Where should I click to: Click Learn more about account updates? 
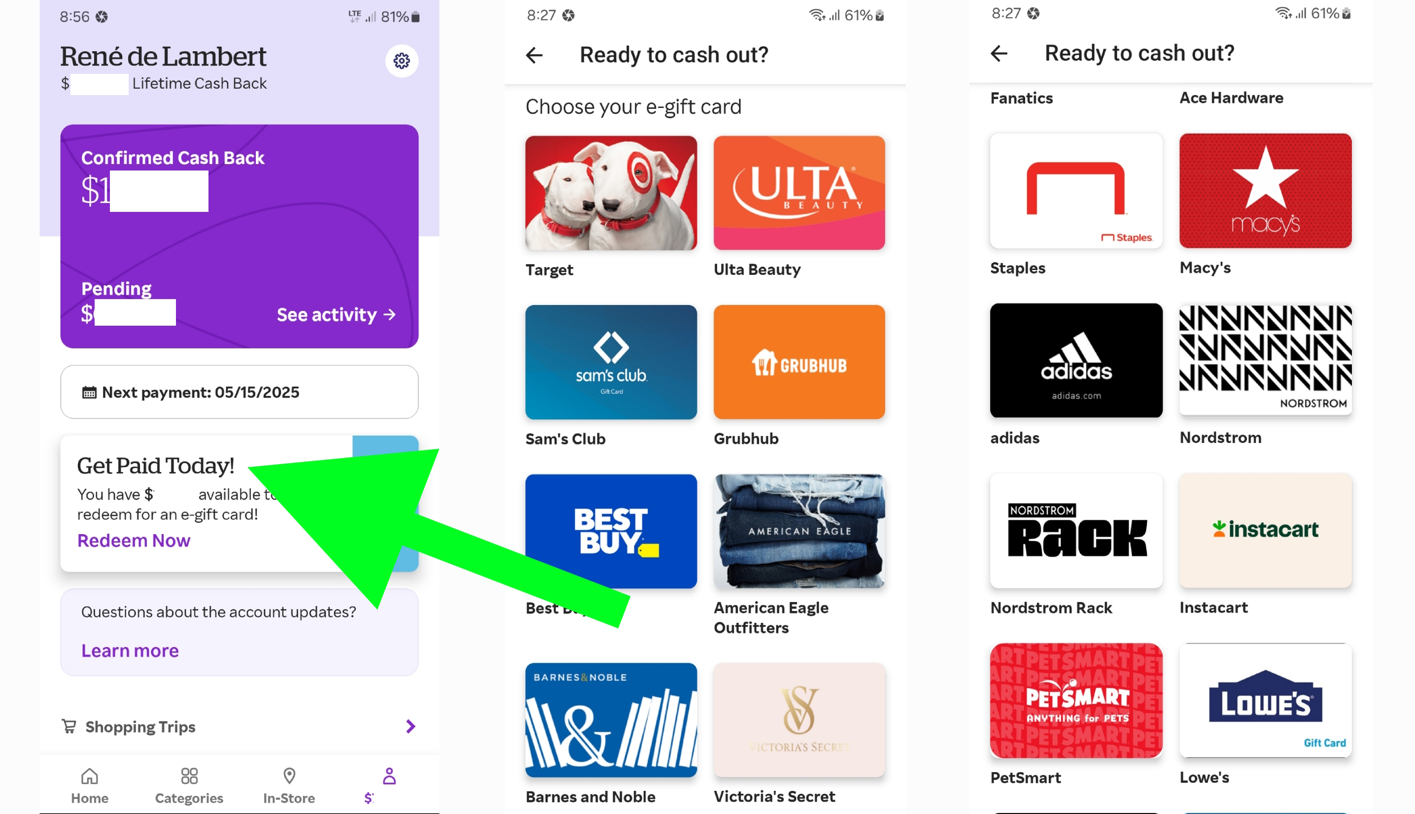coord(130,651)
